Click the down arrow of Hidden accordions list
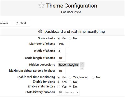Viewport: 125px width, 106px height. point(82,68)
